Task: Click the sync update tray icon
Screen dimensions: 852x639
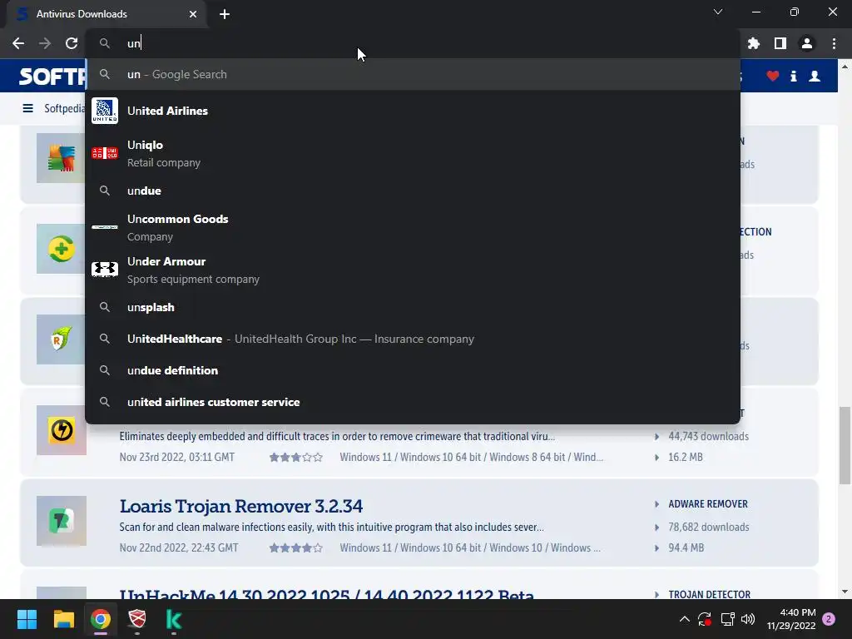Action: (x=705, y=619)
